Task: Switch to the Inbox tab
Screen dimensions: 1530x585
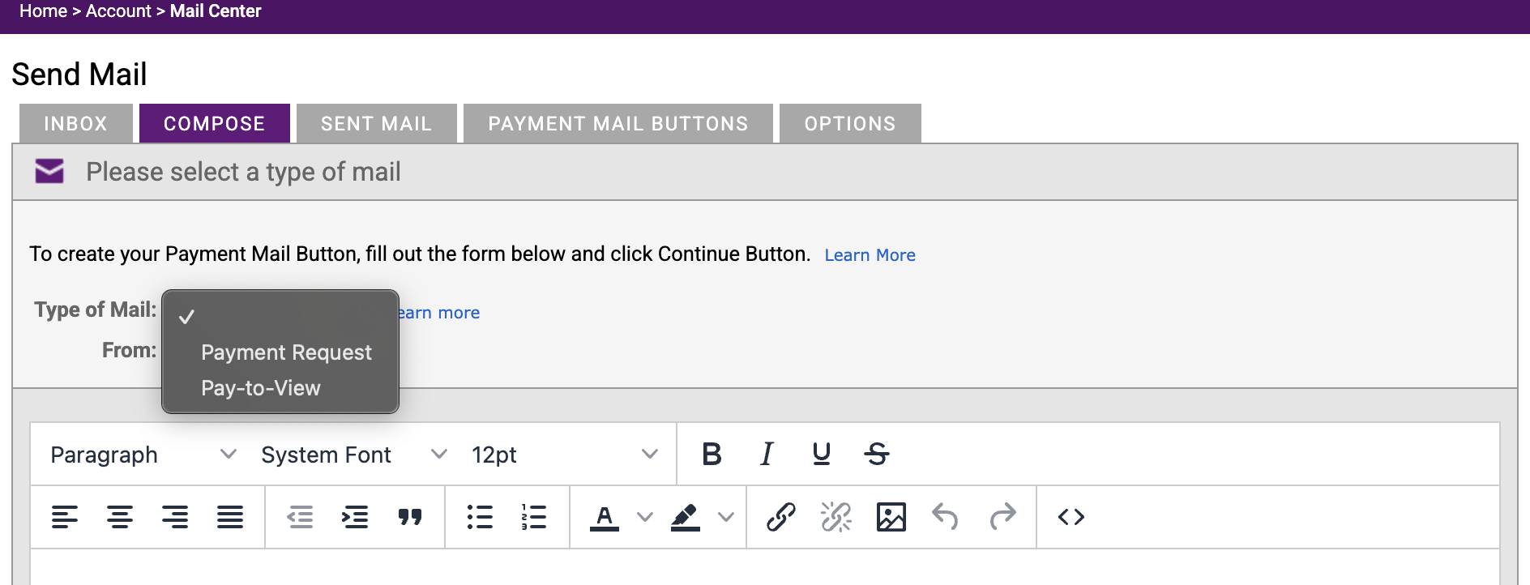Action: [x=75, y=123]
